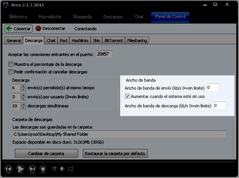Open Hashlinks settings tab
Viewport: 239px width, 178px height.
(x=80, y=41)
